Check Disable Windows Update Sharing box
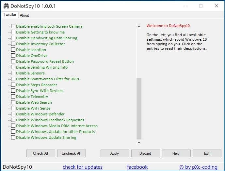This screenshot has width=225, height=171. tap(13, 138)
